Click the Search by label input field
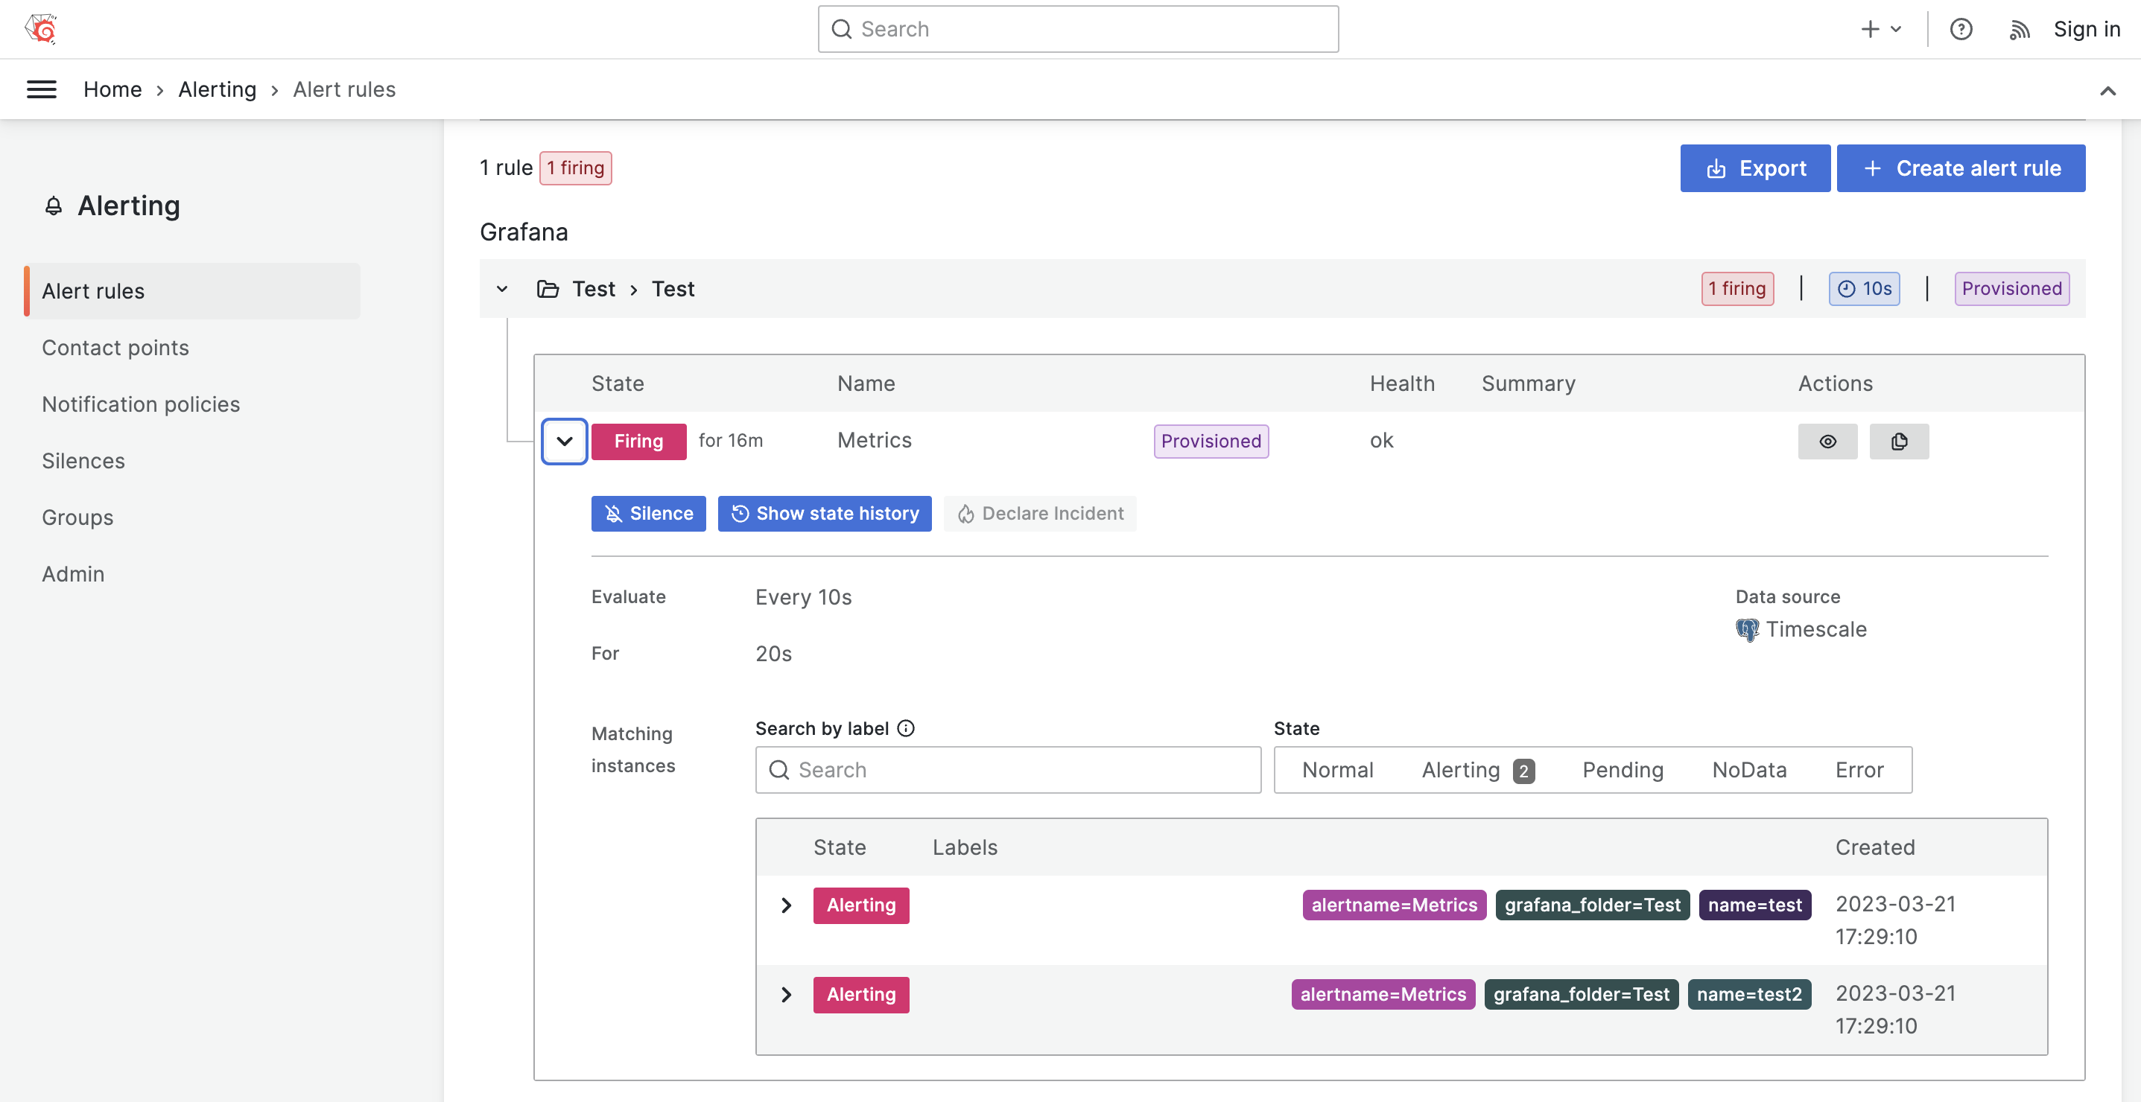Viewport: 2141px width, 1102px height. (1008, 769)
